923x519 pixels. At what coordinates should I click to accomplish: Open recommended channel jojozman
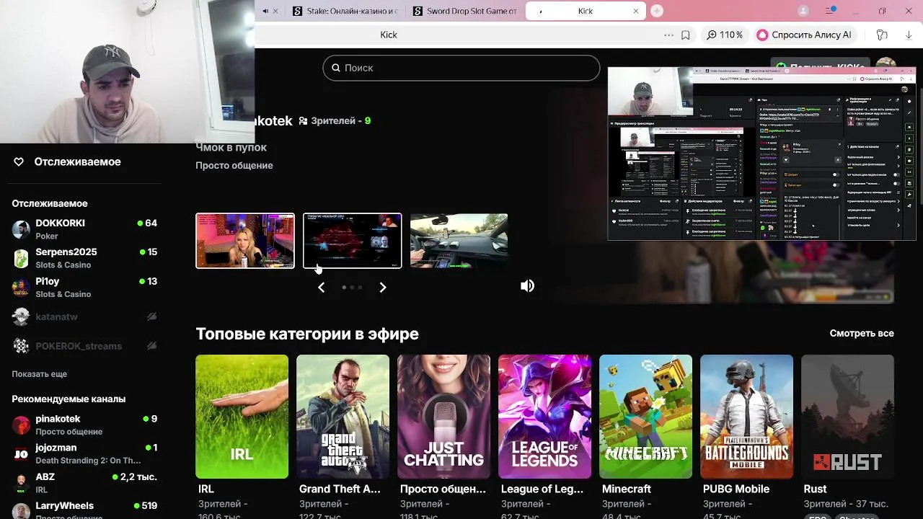click(x=85, y=453)
